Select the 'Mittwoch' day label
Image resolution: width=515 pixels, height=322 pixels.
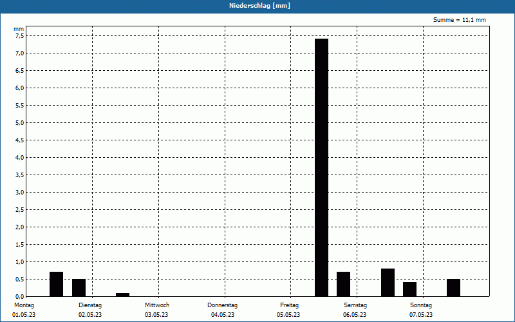(x=157, y=305)
